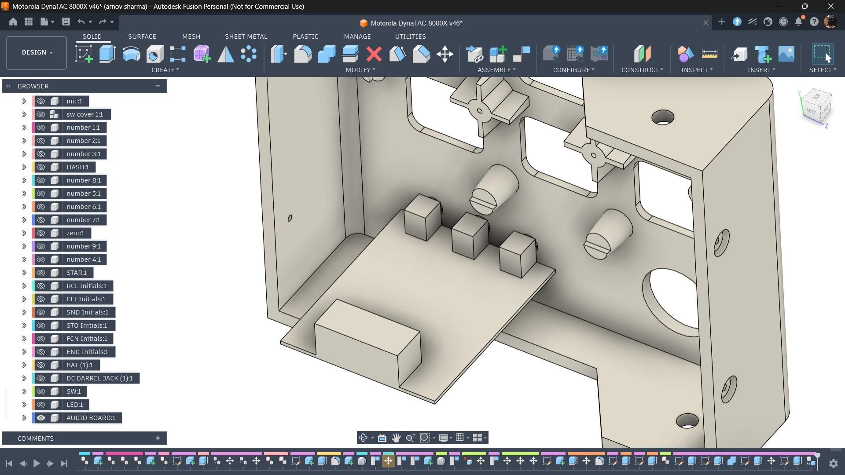The height and width of the screenshot is (475, 845).
Task: Show the SW:1 component
Action: [41, 391]
